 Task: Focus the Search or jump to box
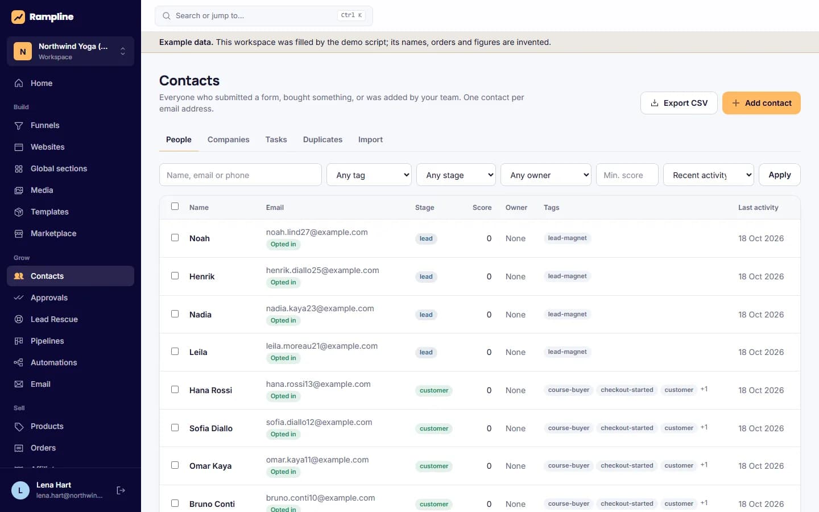coord(264,16)
